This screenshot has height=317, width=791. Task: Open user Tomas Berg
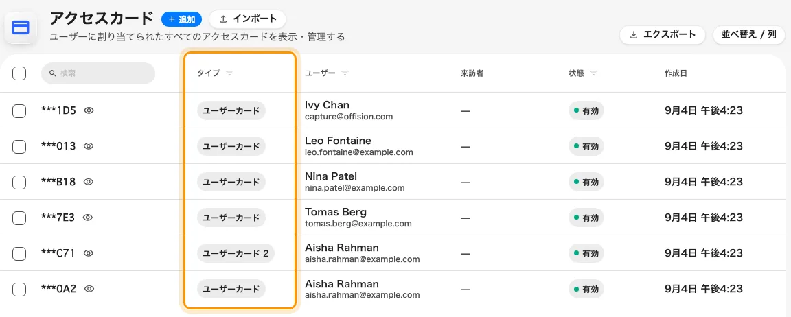click(x=336, y=212)
